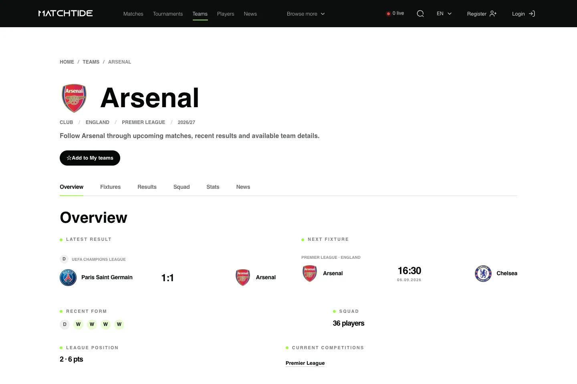Click the red live indicator dot
Image resolution: width=577 pixels, height=384 pixels.
(388, 14)
